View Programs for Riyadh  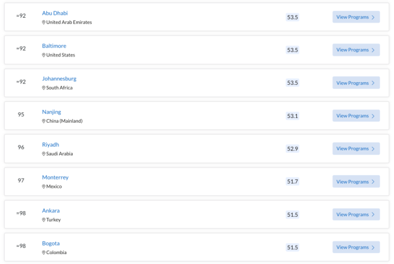tap(356, 149)
